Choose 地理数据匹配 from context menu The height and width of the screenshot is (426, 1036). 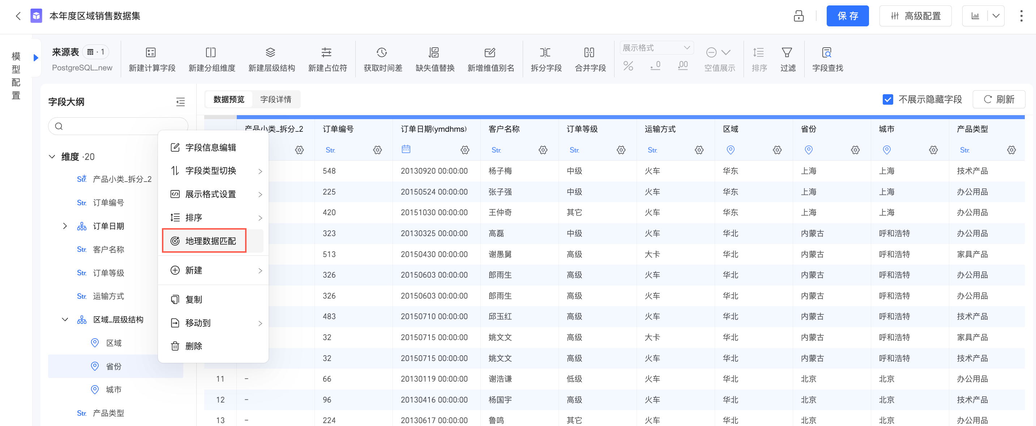pyautogui.click(x=204, y=241)
